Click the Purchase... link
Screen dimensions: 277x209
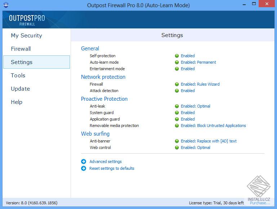click(x=260, y=203)
